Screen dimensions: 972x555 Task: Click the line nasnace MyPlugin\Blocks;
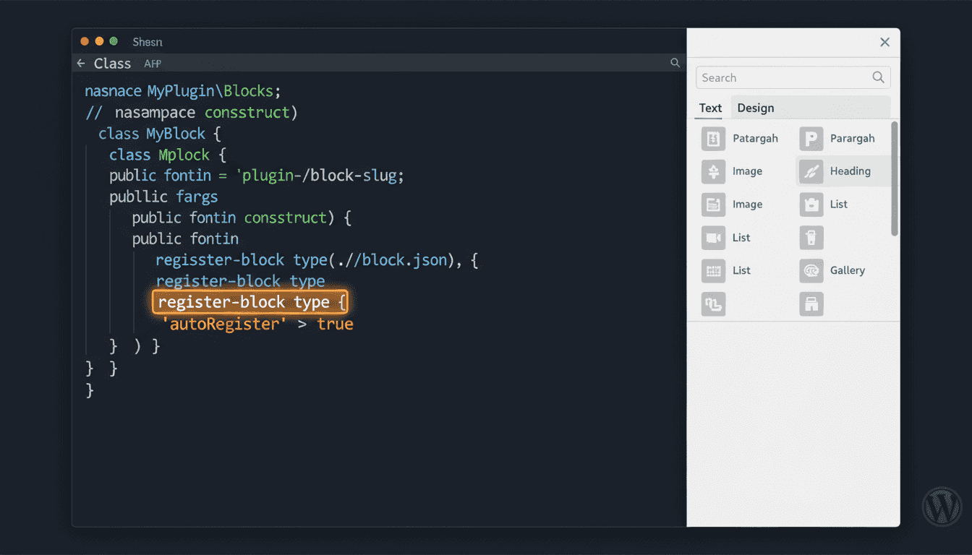pyautogui.click(x=182, y=92)
